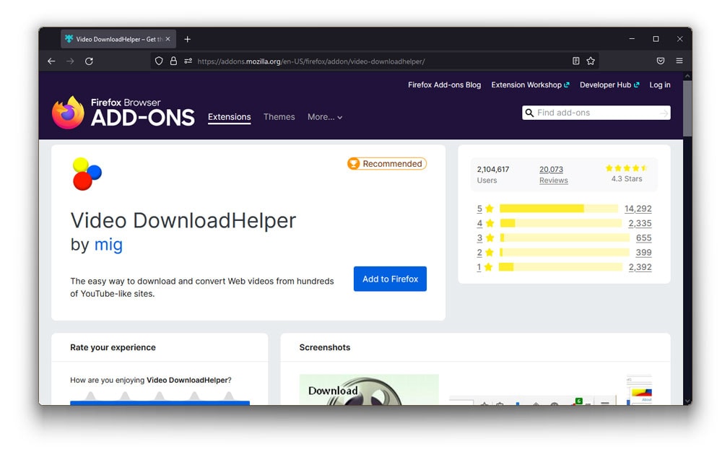The image size is (722, 457).
Task: Click the 5-star rating bar
Action: point(559,209)
